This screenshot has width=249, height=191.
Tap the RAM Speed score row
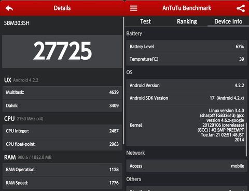[62, 183]
